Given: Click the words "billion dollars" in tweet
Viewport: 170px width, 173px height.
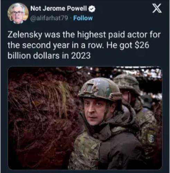Looking at the screenshot, I should pyautogui.click(x=34, y=56).
